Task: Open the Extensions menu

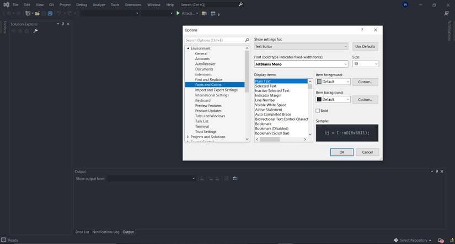Action: click(133, 4)
